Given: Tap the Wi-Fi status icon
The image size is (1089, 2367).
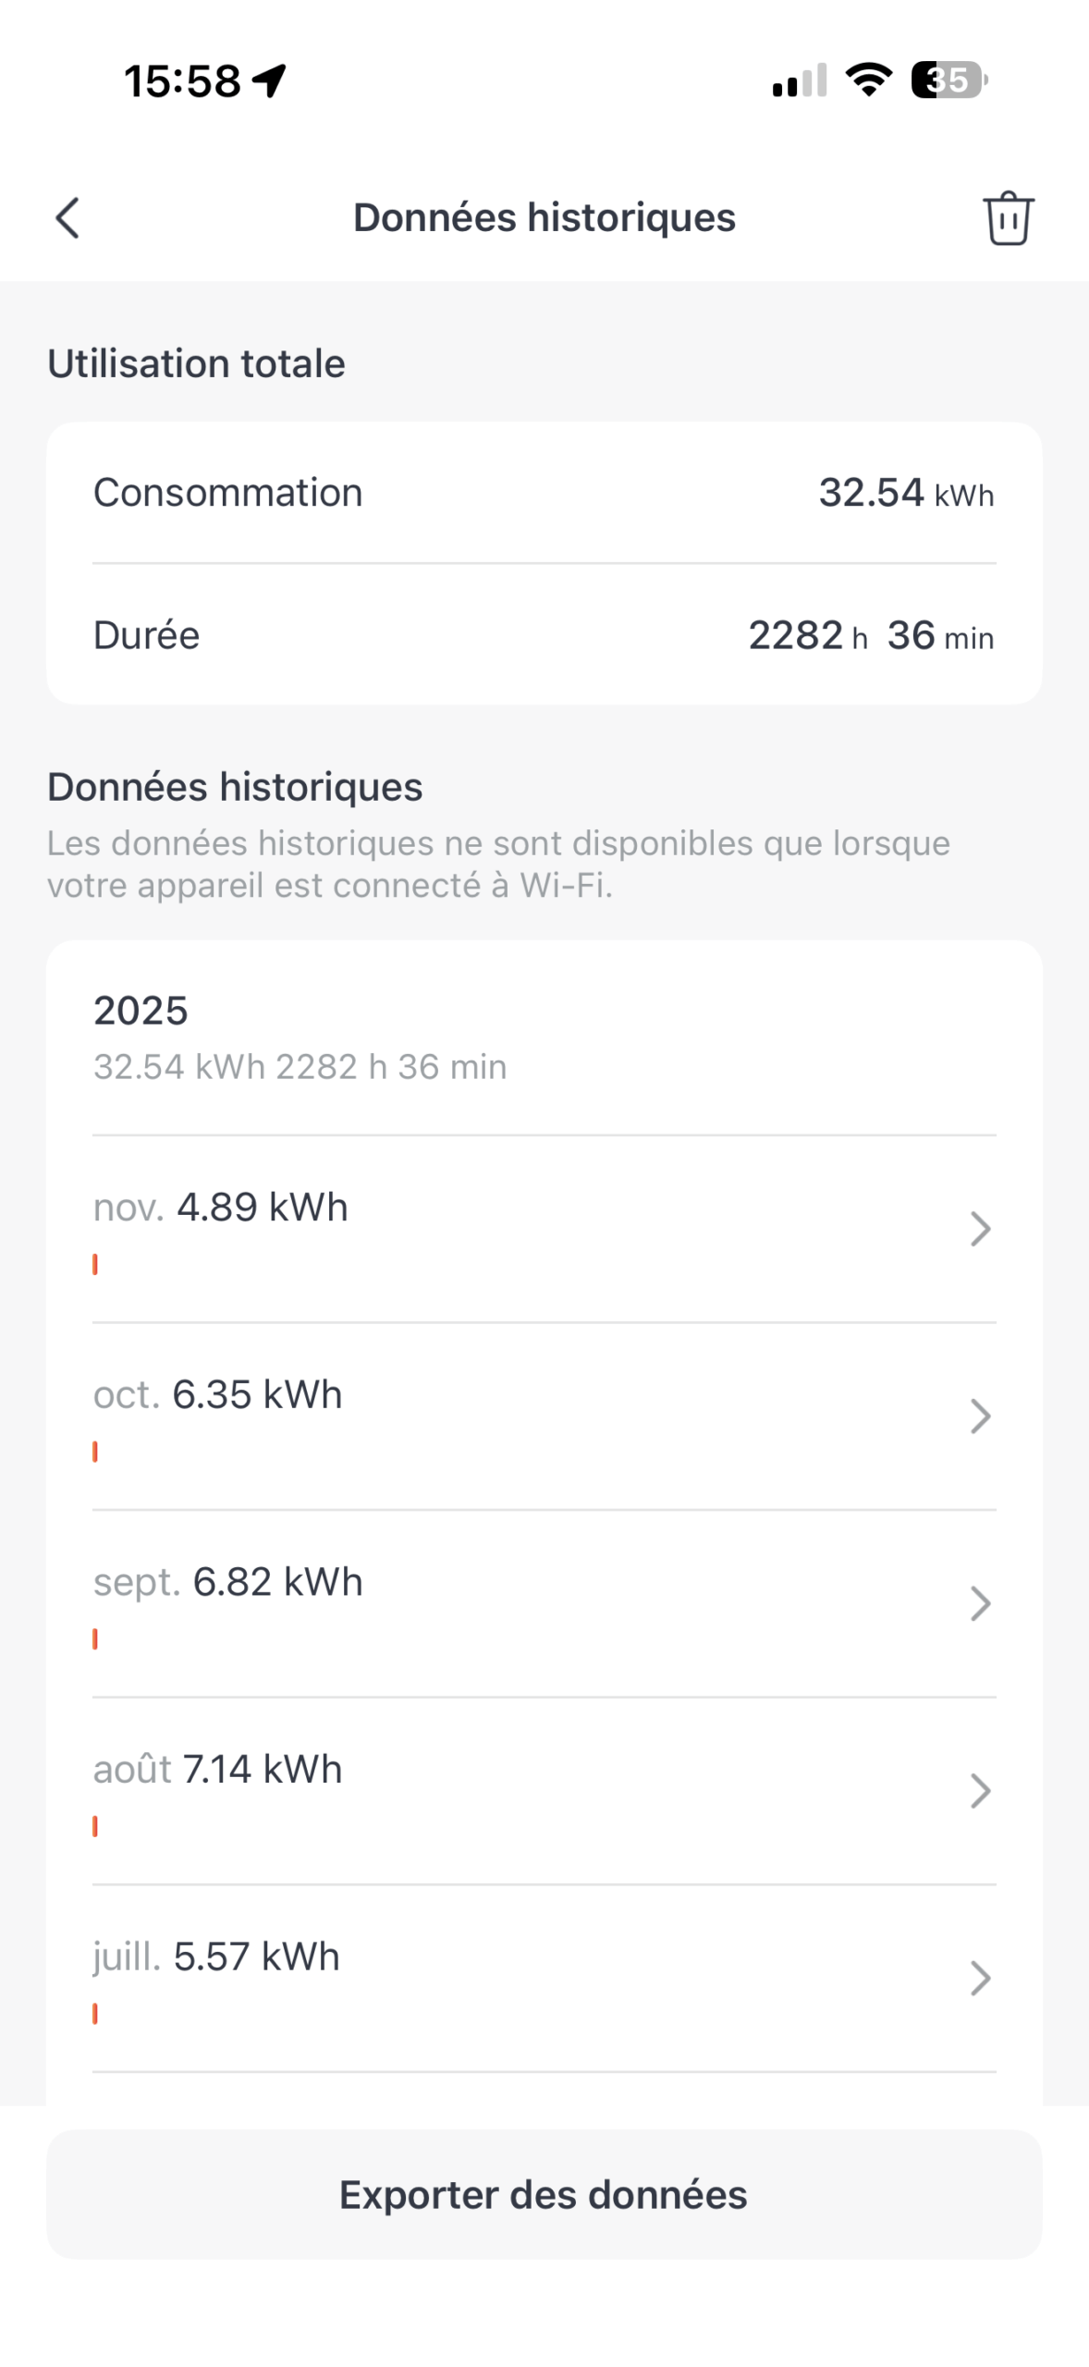Looking at the screenshot, I should click(x=869, y=80).
